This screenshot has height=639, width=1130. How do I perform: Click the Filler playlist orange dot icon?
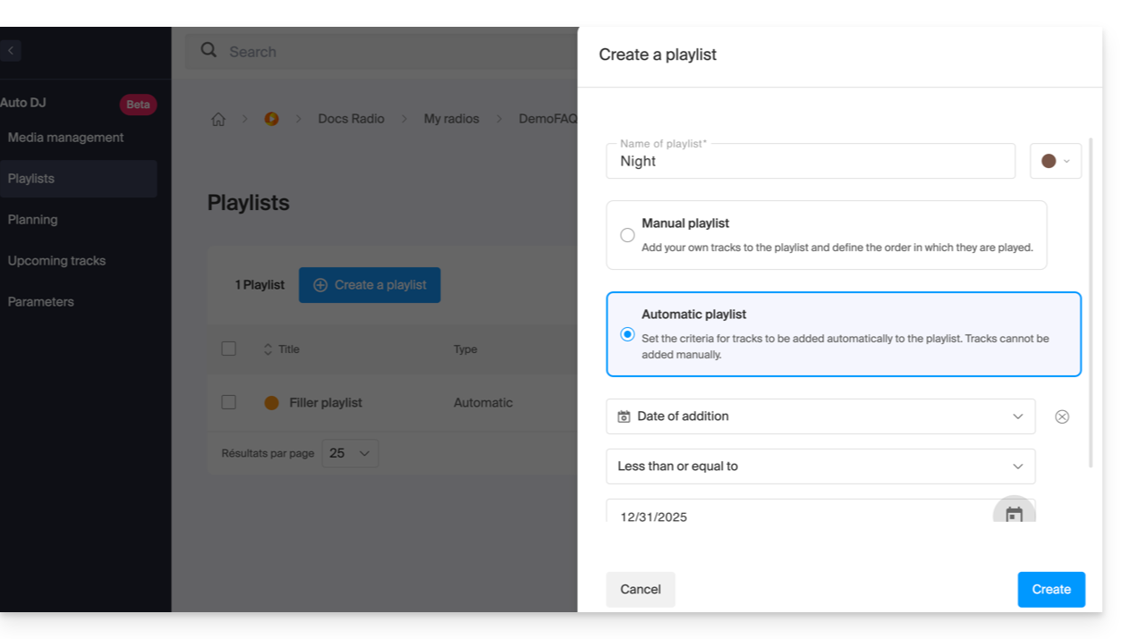click(x=272, y=403)
